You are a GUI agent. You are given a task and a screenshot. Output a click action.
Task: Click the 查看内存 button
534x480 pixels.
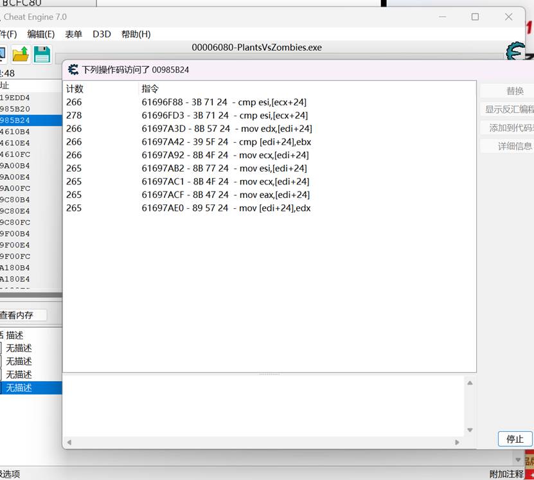[x=22, y=315]
